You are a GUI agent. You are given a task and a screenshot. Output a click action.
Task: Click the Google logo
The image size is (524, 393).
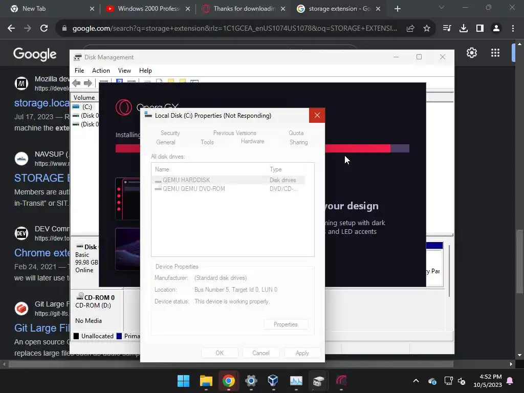pyautogui.click(x=35, y=54)
